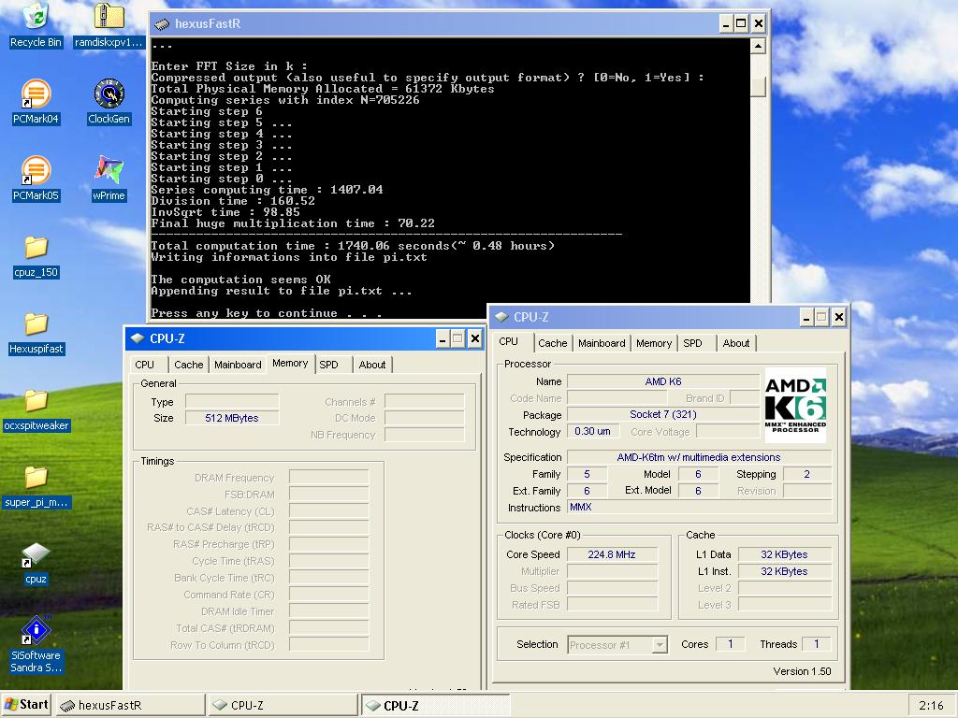Minimize the AMD K6 CPU-Z window
This screenshot has width=958, height=718.
pos(806,317)
